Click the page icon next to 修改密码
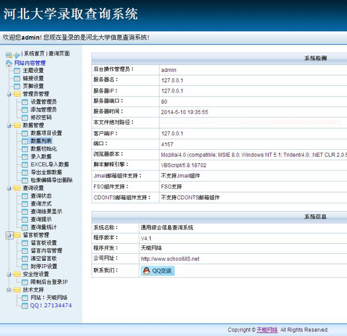Viewport: 347px width, 336px height. click(x=25, y=117)
